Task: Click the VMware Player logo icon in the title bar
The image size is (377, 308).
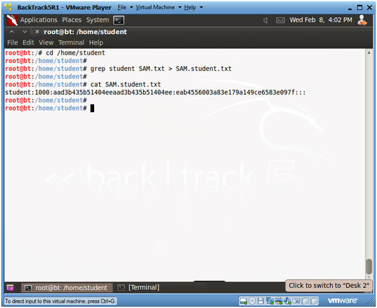Action: 8,7
